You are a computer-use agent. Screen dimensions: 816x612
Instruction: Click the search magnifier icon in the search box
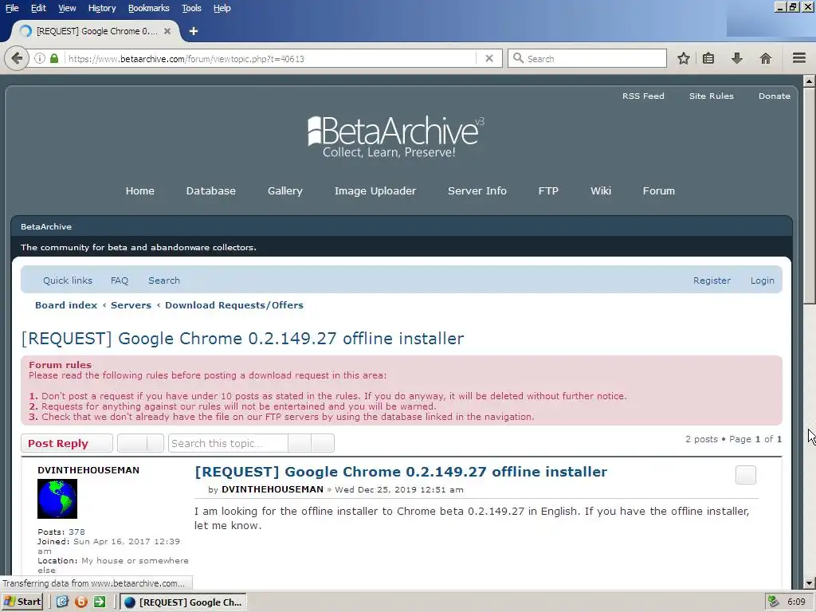(518, 58)
